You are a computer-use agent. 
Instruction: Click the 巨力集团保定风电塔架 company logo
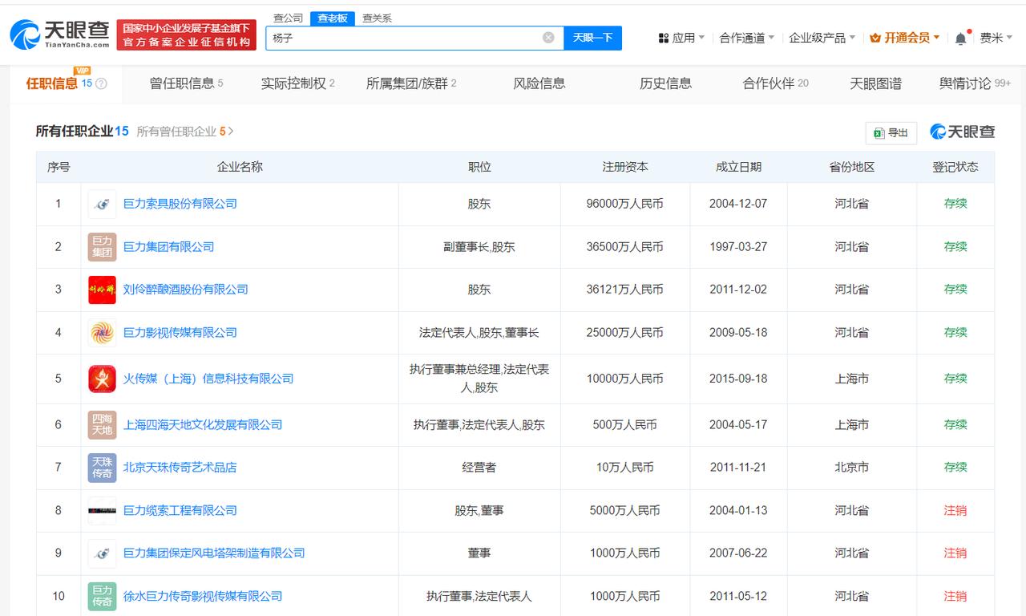(x=102, y=553)
